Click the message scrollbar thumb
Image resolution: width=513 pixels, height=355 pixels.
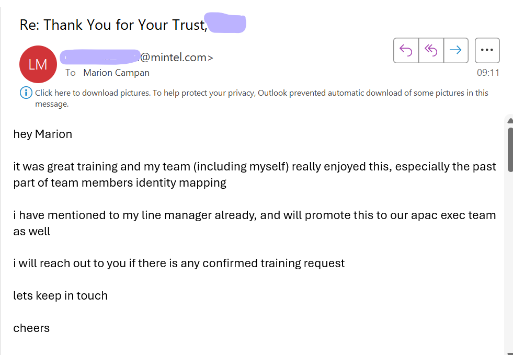[510, 149]
